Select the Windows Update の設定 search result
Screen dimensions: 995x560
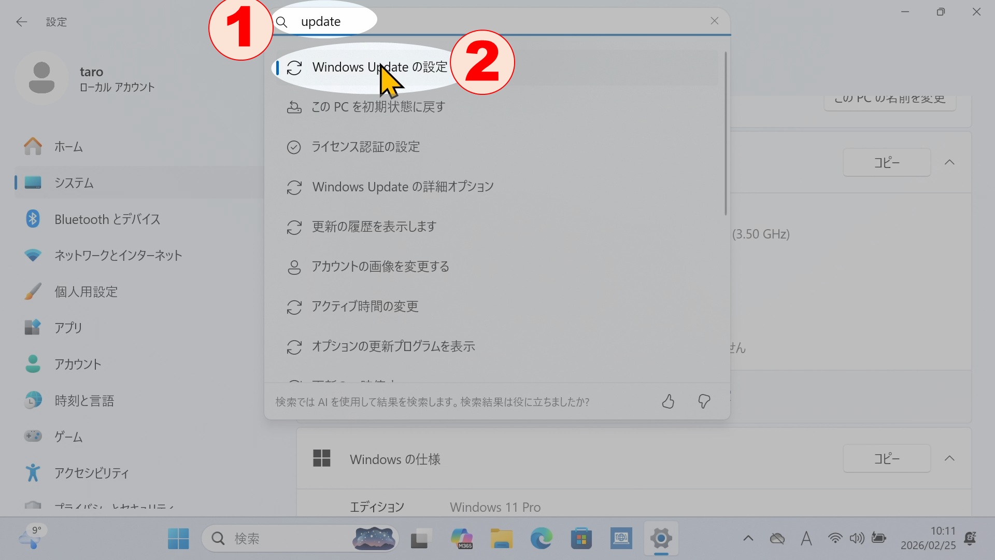[379, 67]
